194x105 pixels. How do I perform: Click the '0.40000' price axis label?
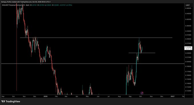188,19
